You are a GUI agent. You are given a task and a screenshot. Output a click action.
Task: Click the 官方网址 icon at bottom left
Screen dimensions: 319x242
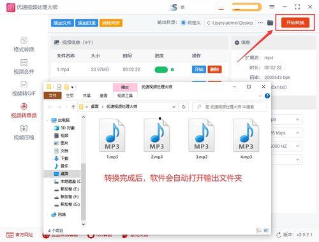tap(10, 234)
